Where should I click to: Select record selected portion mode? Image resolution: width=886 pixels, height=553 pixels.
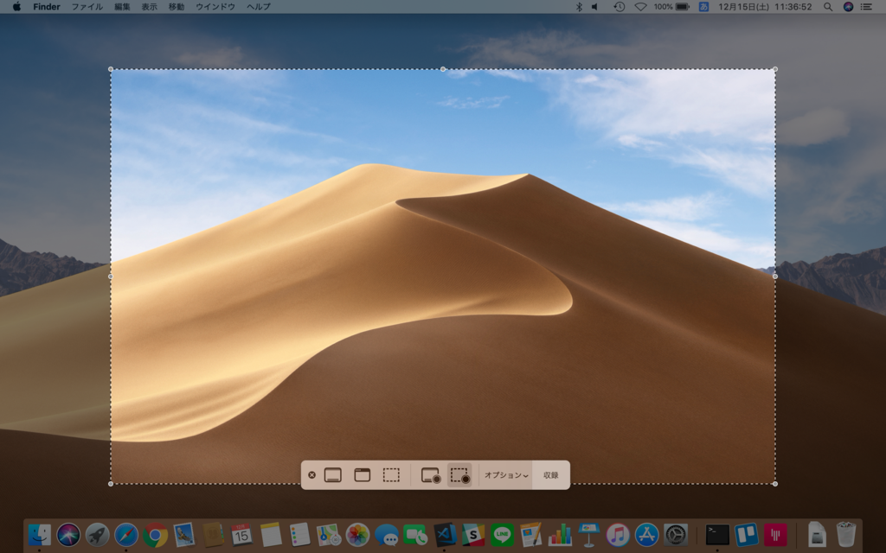[x=460, y=475]
